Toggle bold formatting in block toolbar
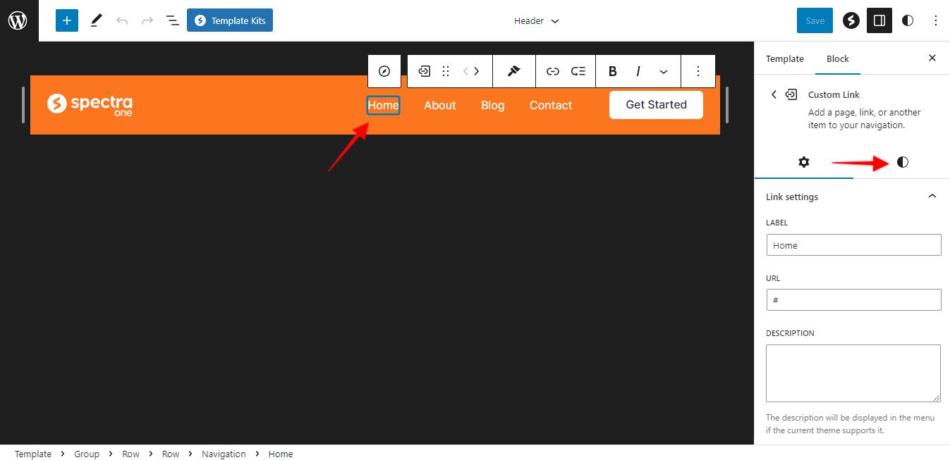Image resolution: width=950 pixels, height=460 pixels. (612, 71)
